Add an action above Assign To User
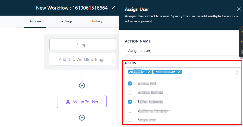 82,86
